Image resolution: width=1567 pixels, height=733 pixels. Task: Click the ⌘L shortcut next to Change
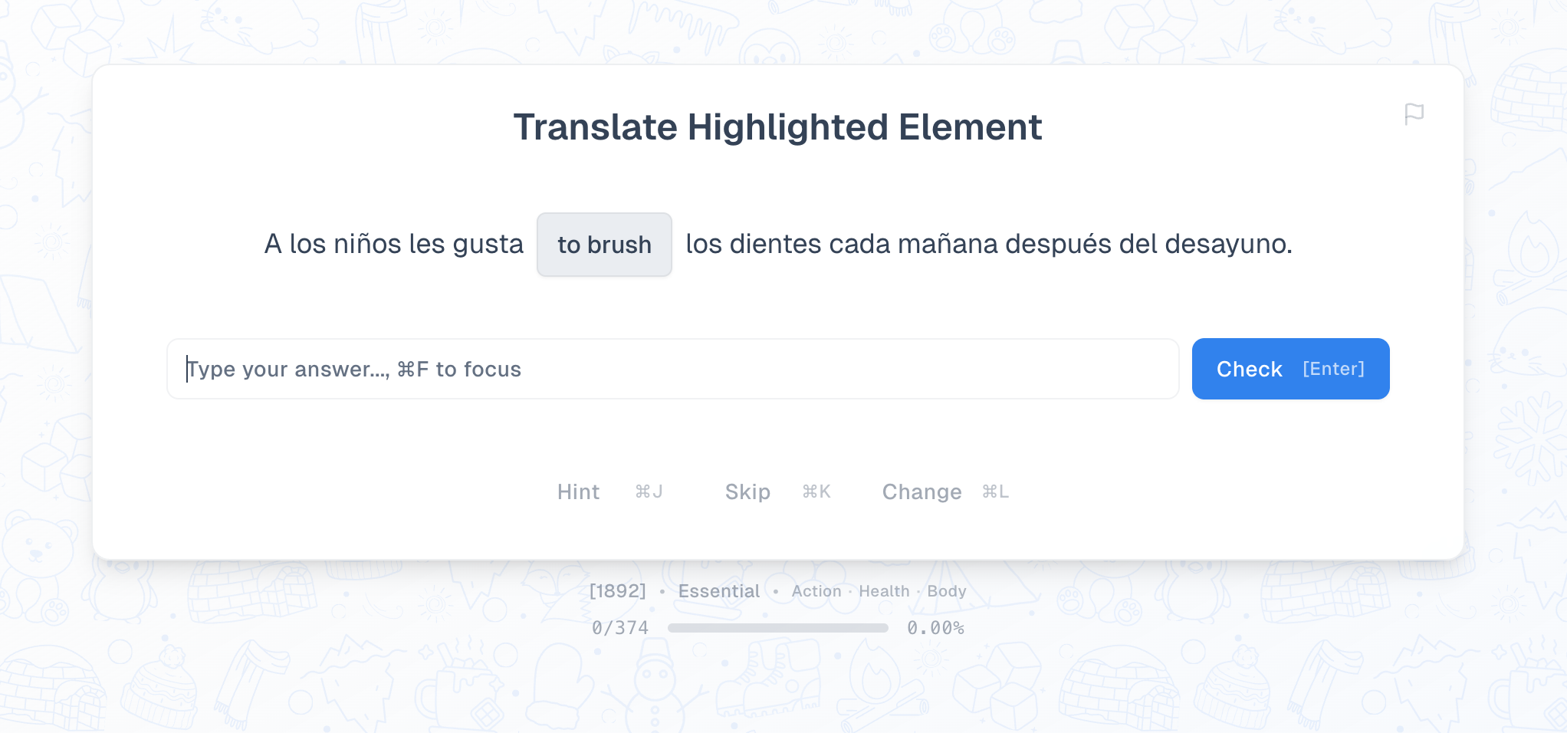tap(995, 491)
